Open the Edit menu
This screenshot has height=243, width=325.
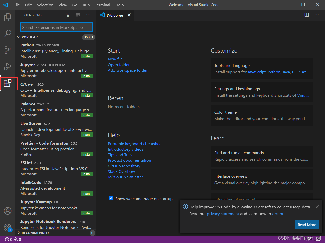28,5
